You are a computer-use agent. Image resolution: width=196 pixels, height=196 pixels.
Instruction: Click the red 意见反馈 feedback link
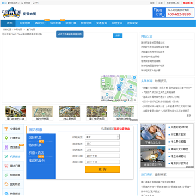[188, 3]
